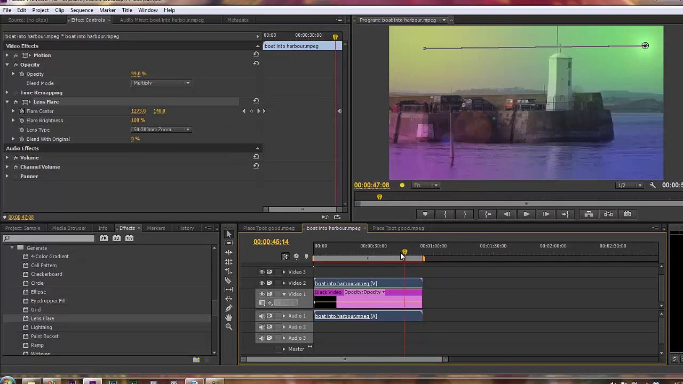Reset the Motion effect
Screen dimensions: 683x384
[256, 54]
